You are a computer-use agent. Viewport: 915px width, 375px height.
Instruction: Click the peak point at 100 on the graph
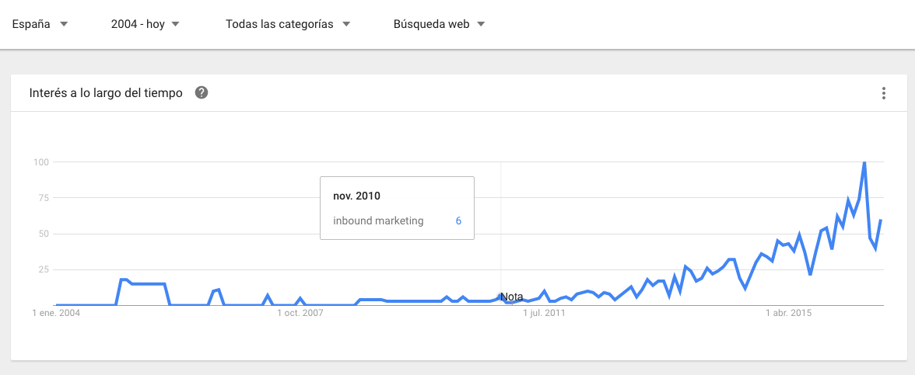[x=864, y=161]
